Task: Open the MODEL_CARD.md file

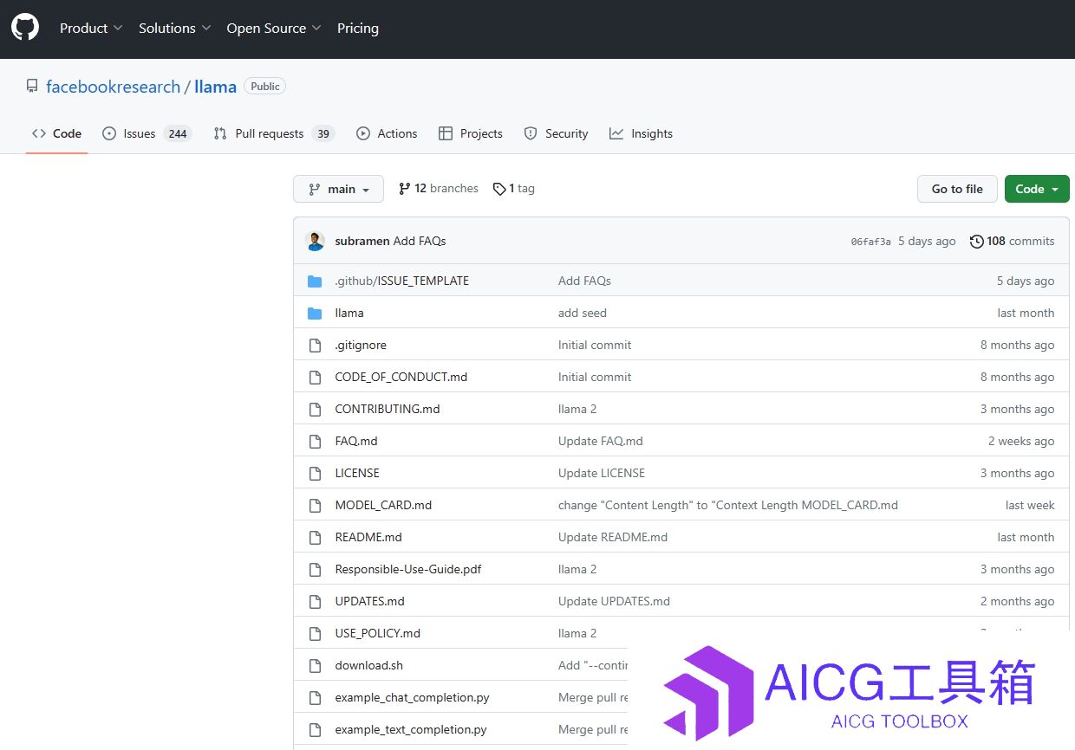Action: click(383, 506)
